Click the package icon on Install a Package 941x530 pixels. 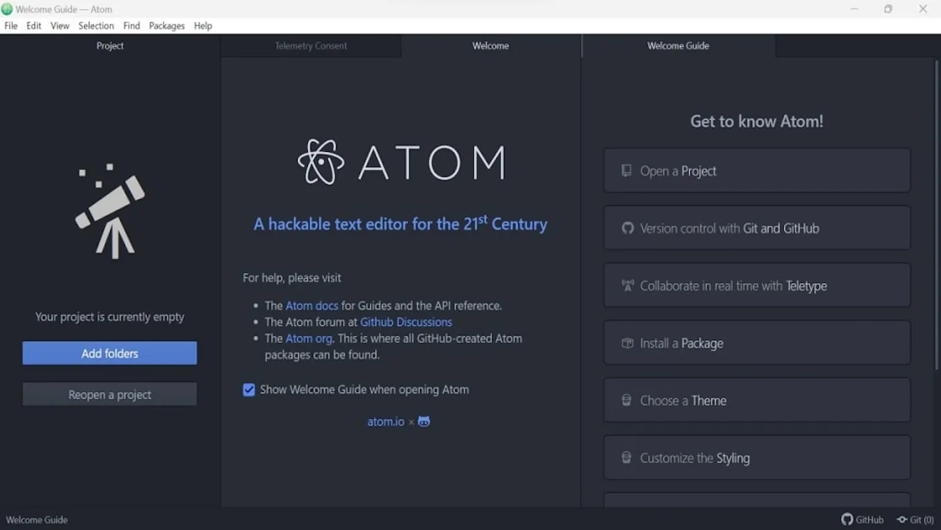point(626,342)
